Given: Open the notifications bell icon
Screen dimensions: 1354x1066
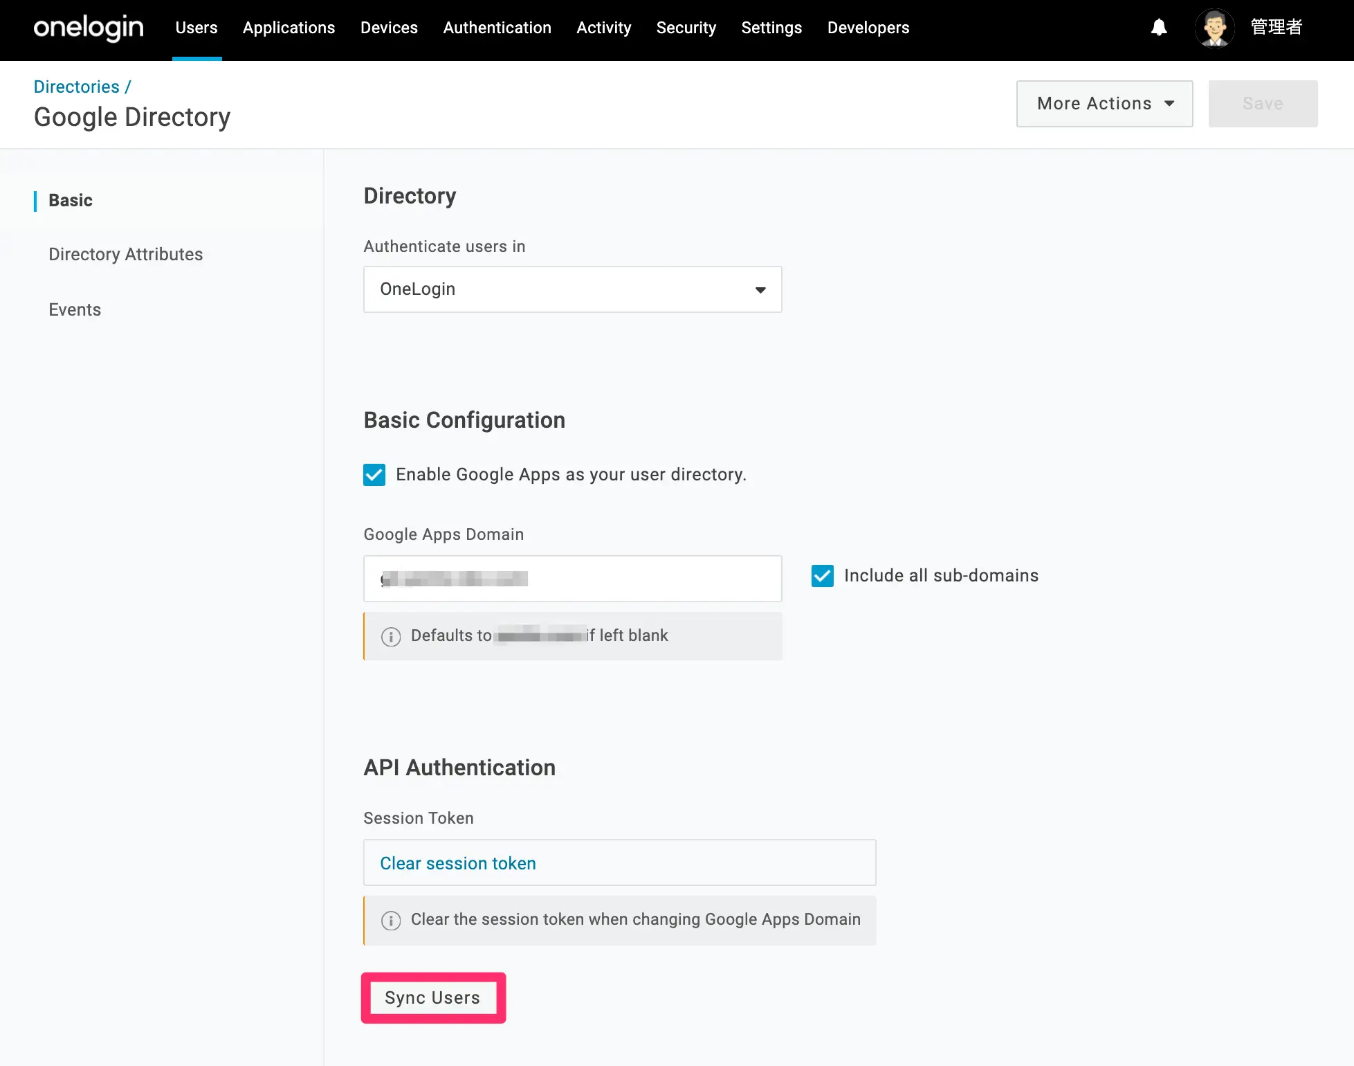Looking at the screenshot, I should (1159, 28).
